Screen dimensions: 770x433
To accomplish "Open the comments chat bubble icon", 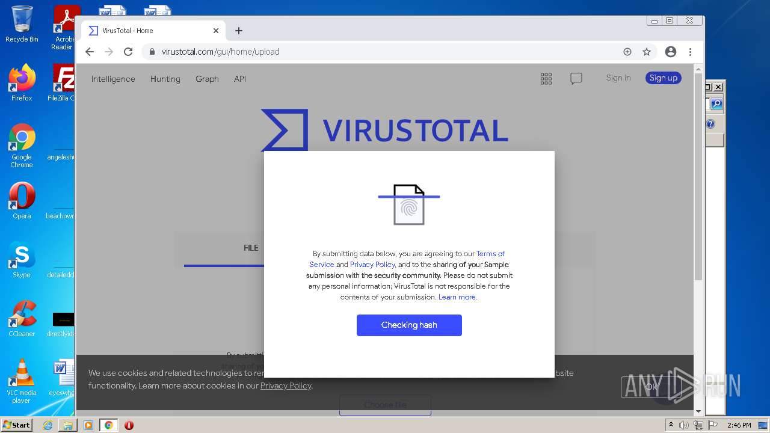I will tap(576, 79).
